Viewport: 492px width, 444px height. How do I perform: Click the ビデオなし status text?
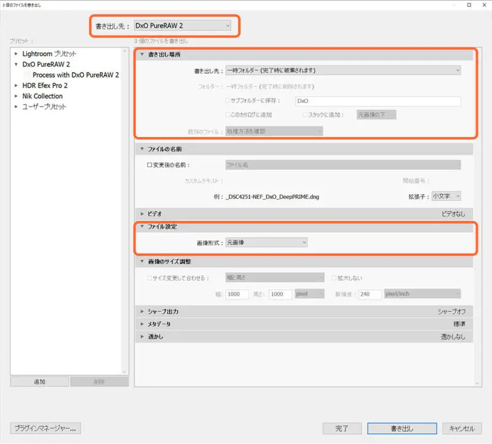[x=453, y=214]
